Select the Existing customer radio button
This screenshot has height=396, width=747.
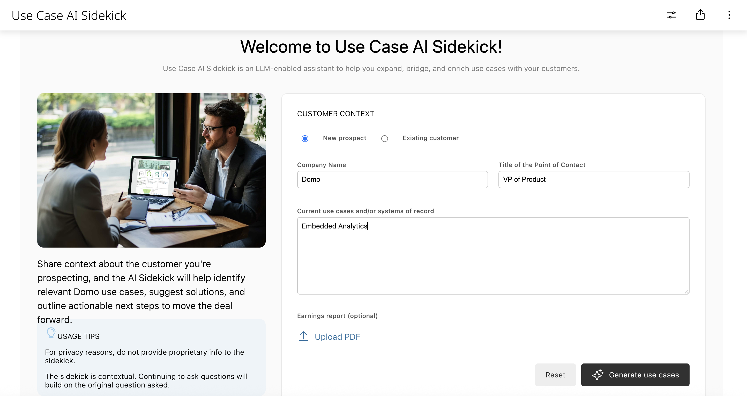385,139
